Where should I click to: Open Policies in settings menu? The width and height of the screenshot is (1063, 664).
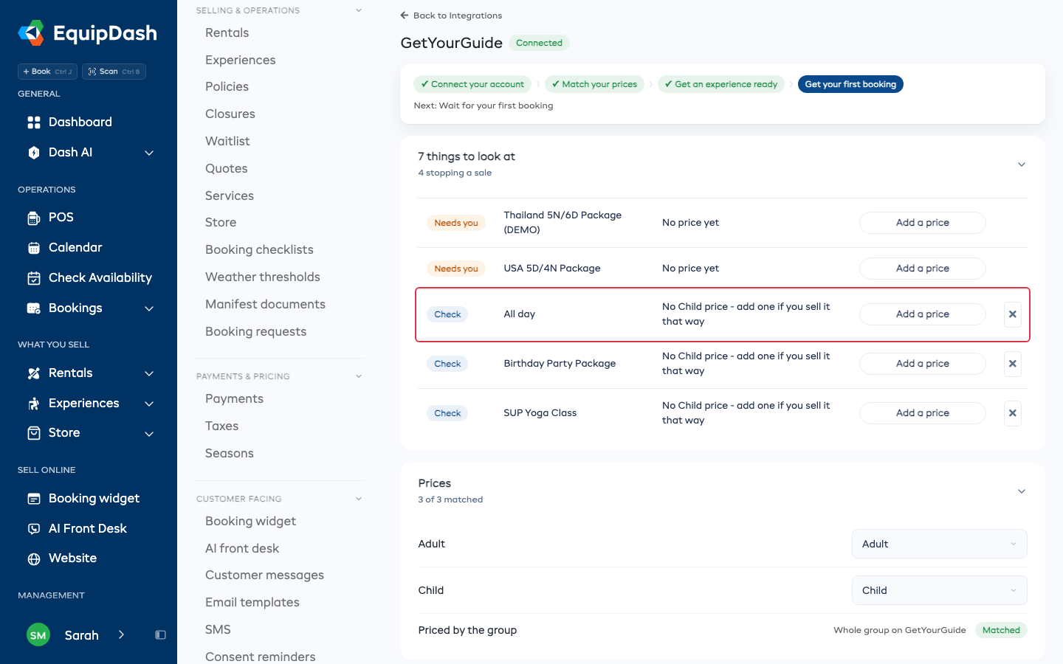[227, 87]
